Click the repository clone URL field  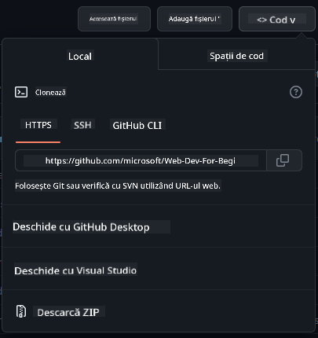click(x=141, y=160)
